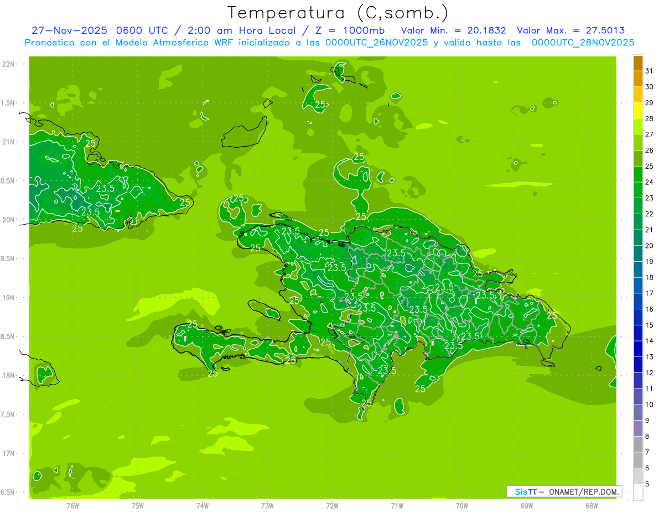Click the "26" label on the color scale
664x513 pixels.
[x=650, y=151]
